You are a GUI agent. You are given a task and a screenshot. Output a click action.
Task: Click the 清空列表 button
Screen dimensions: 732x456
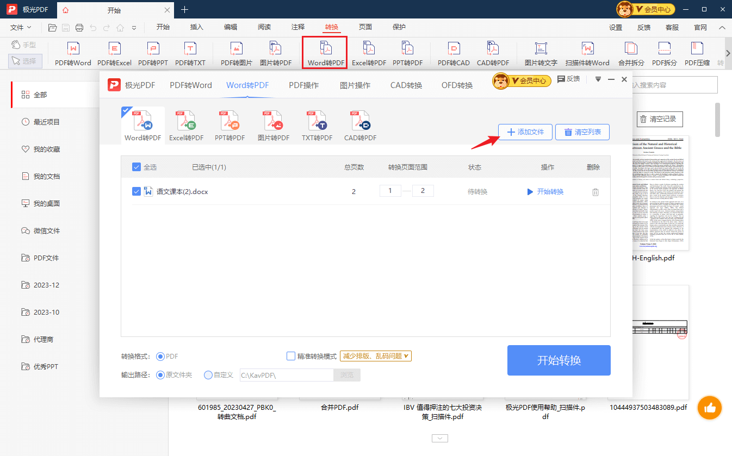tap(582, 132)
